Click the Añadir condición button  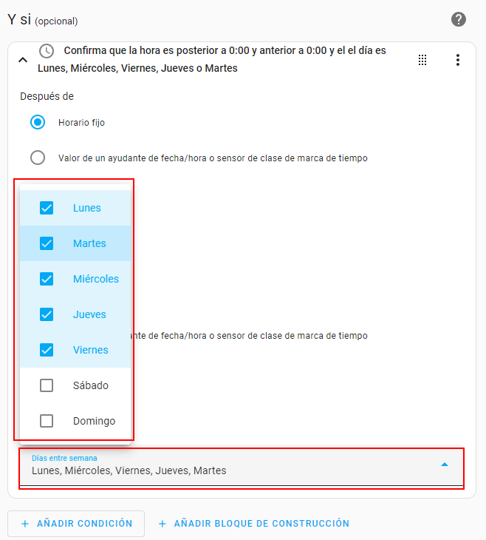[76, 523]
